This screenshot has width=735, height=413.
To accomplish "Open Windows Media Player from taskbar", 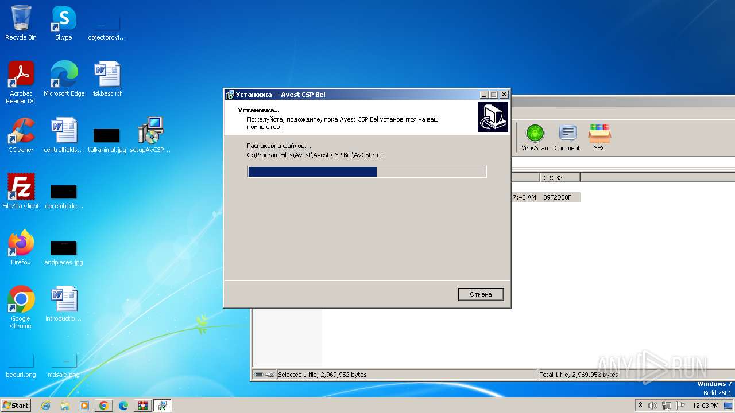I will (84, 406).
